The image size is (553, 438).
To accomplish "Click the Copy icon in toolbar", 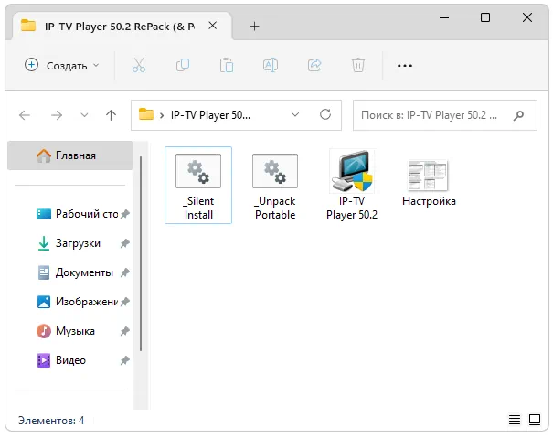I will point(183,65).
